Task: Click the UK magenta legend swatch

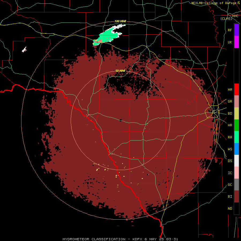Action: 236,42
